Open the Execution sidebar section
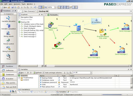Screen dimensions: 133x96 tap(9, 79)
